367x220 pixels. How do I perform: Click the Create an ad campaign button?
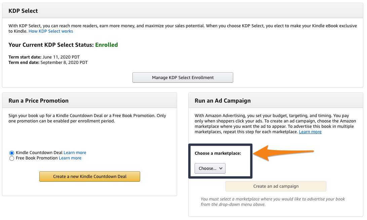click(276, 186)
